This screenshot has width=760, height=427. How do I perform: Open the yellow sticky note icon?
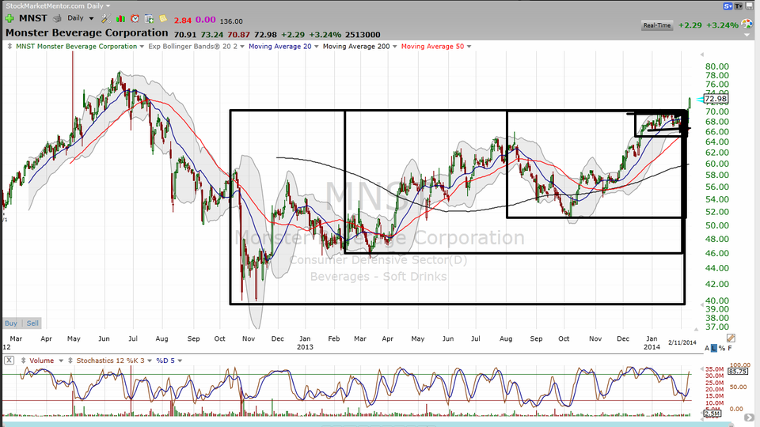click(163, 18)
